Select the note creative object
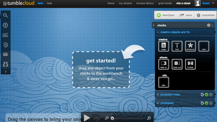217x122 pixels. pos(204,46)
